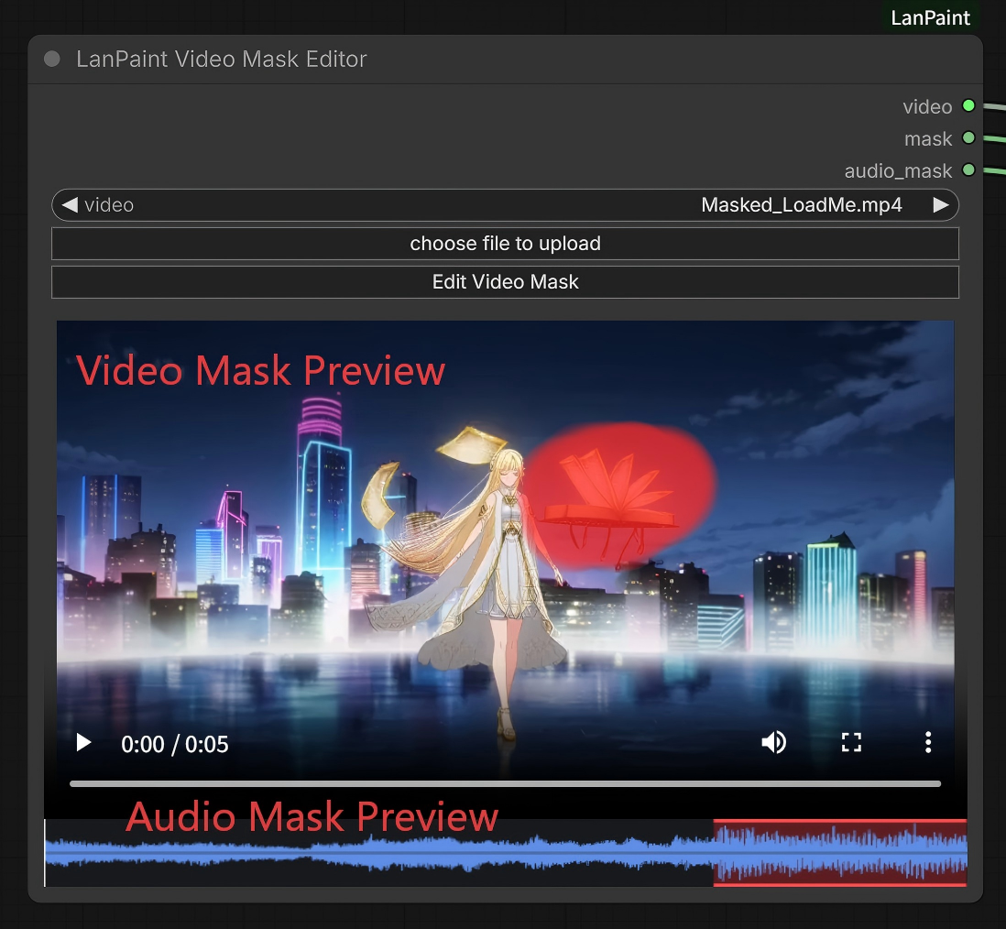This screenshot has width=1006, height=929.
Task: Enter fullscreen for the video preview
Action: pyautogui.click(x=851, y=742)
